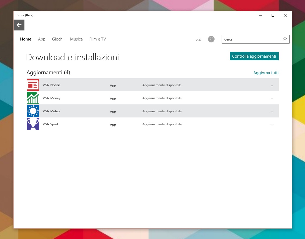Open the Film e TV tab
This screenshot has width=305, height=239.
tap(98, 39)
